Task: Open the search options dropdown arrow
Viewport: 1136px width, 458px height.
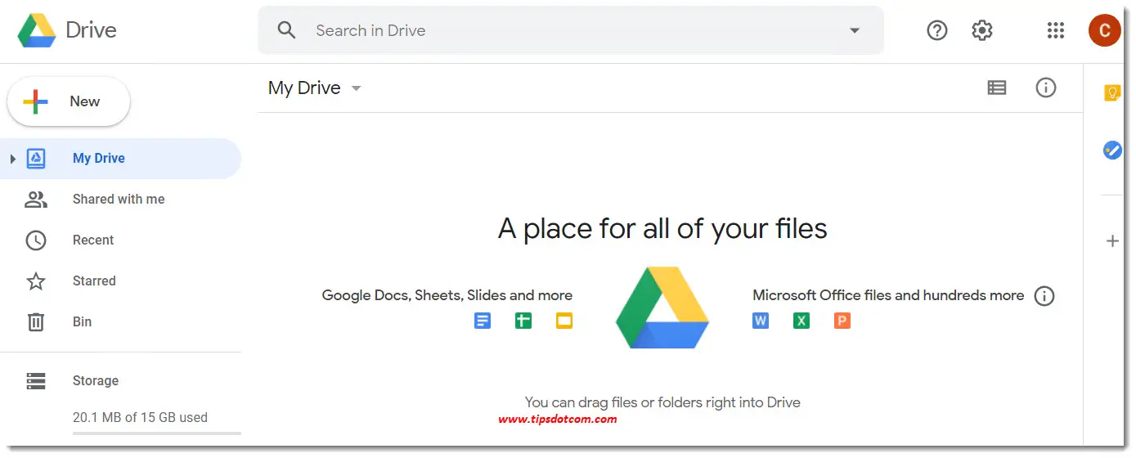Action: [854, 31]
